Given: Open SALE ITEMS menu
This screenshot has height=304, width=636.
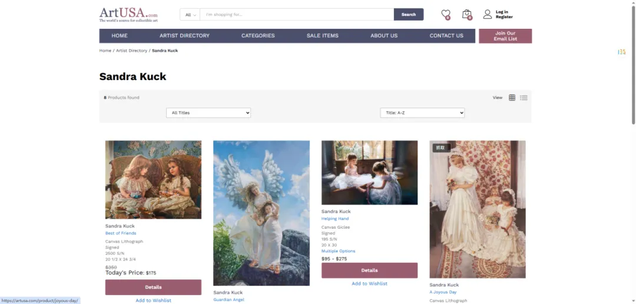Looking at the screenshot, I should coord(323,36).
